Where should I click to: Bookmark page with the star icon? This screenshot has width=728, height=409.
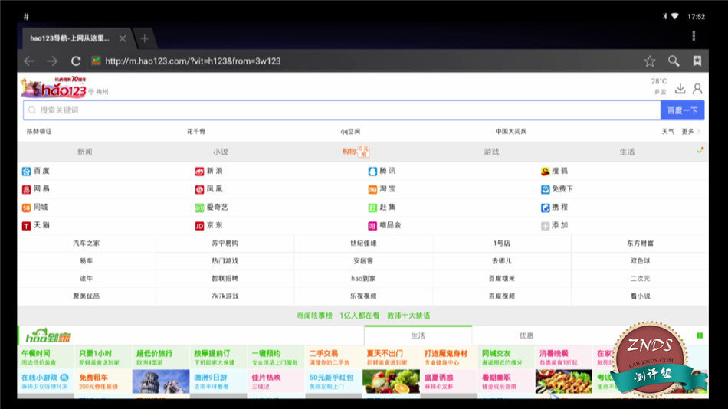(x=650, y=61)
